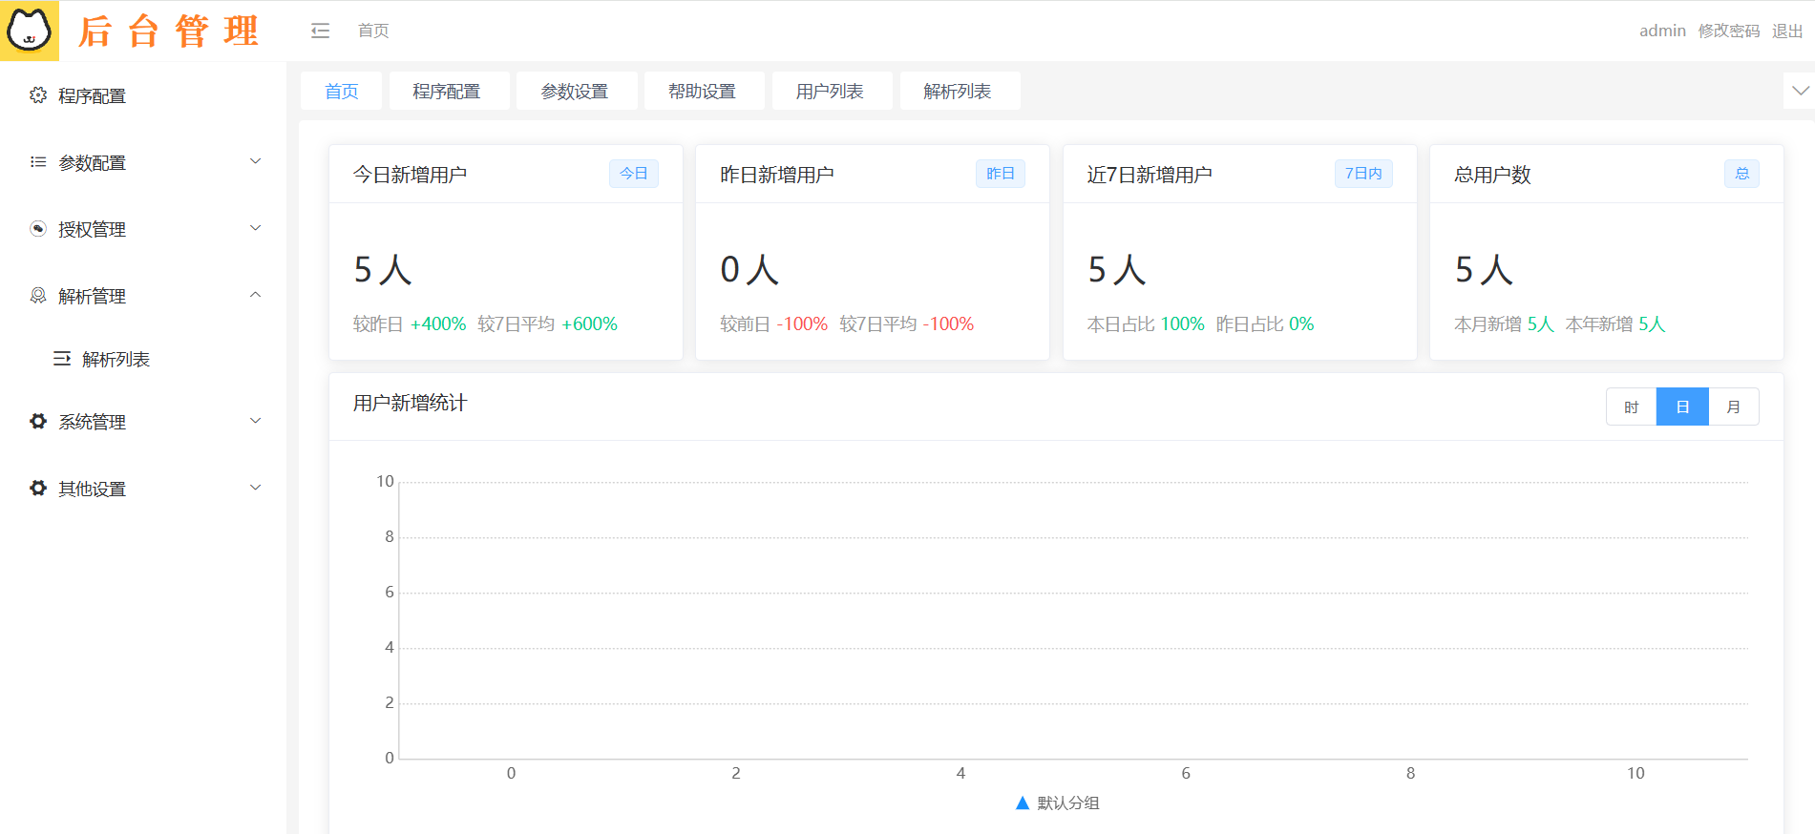Toggle 默认分组 legend in the chart
1815x834 pixels.
pos(1058,803)
